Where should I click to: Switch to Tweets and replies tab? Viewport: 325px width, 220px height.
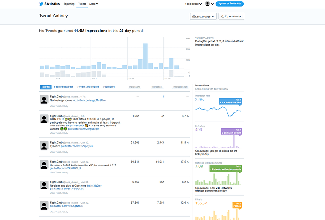pos(88,87)
